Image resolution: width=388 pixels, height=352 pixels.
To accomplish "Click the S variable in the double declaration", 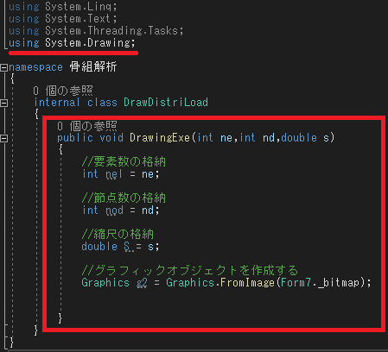I will (127, 247).
